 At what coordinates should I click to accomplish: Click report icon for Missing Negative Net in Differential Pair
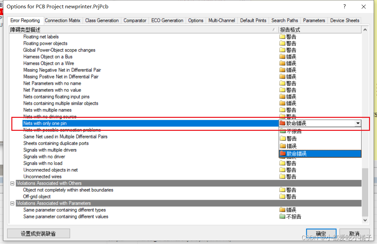click(x=282, y=70)
